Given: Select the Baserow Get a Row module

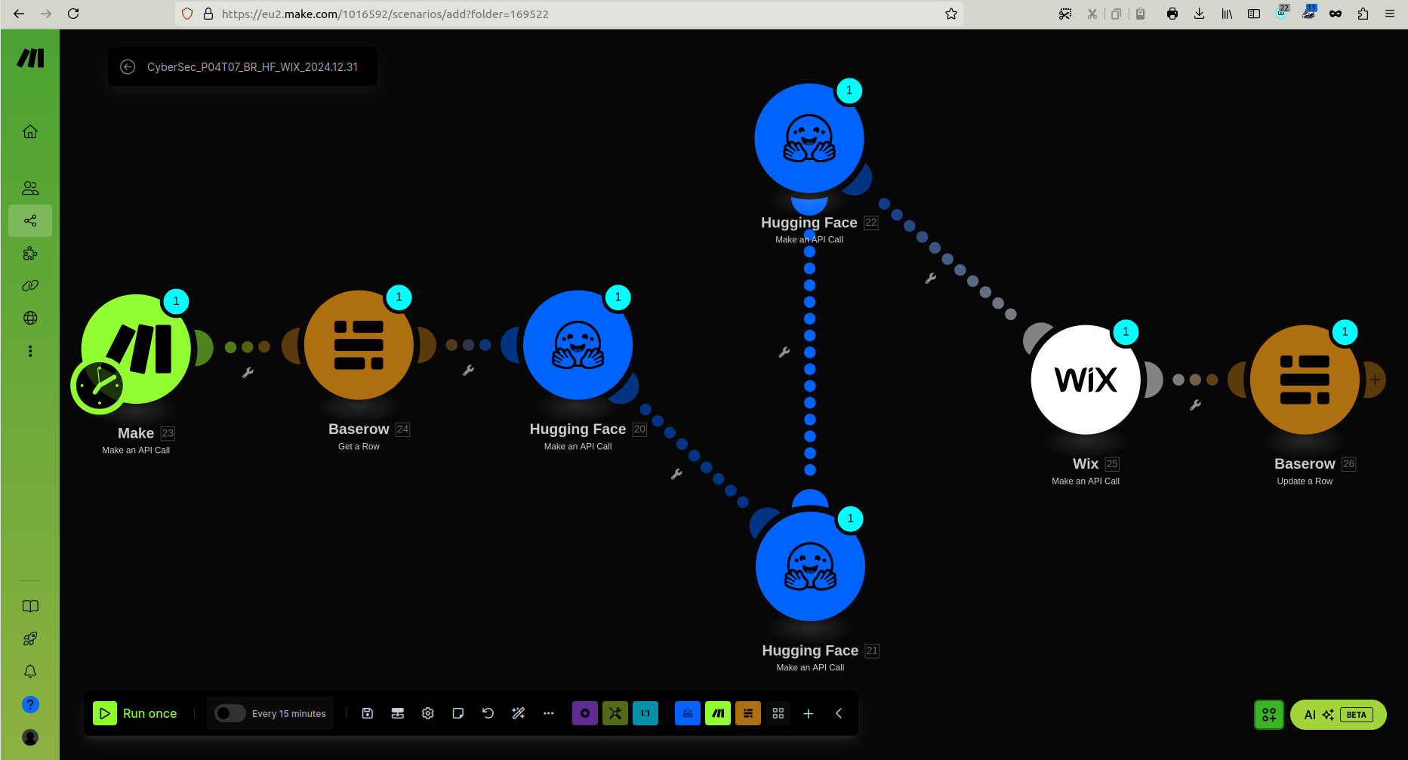Looking at the screenshot, I should click(x=359, y=345).
